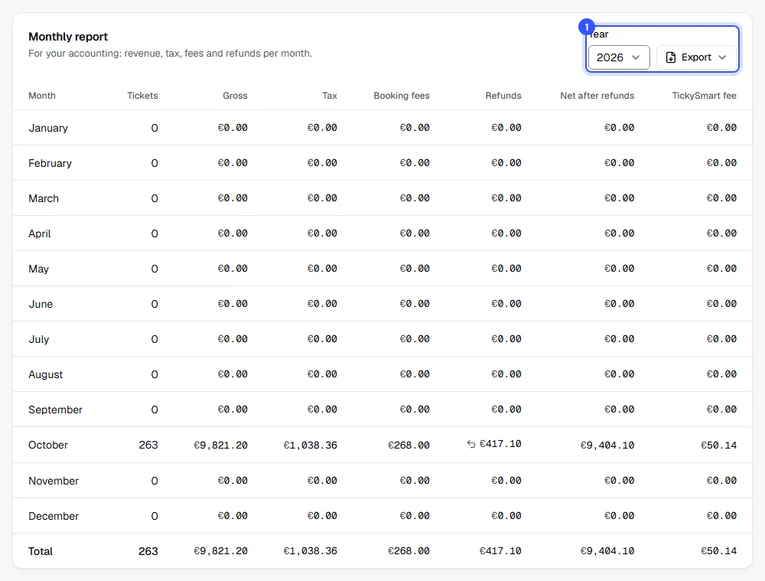Click Total gross €9,821.20

tap(220, 551)
